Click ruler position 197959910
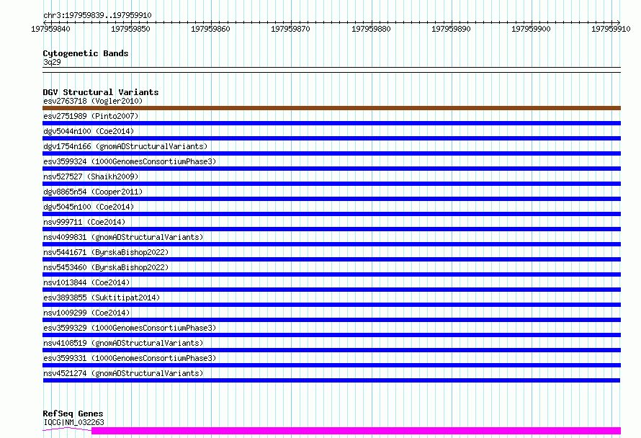This screenshot has width=641, height=438. 611,29
